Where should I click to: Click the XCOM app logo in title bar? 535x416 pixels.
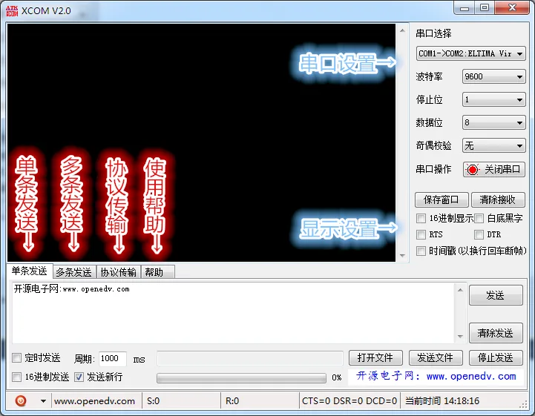12,11
